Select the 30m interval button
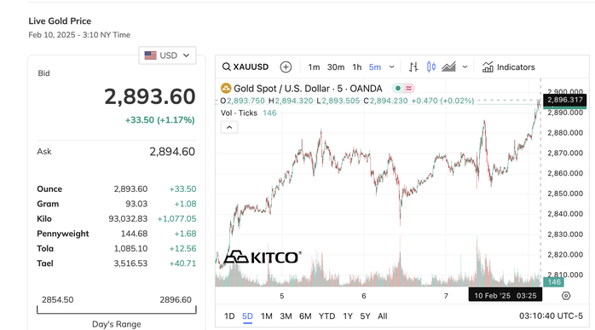 tap(336, 67)
